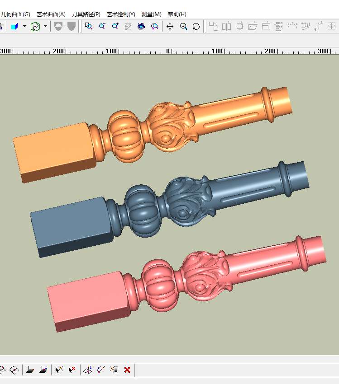Open the 艺术曲面(A) menu
This screenshot has height=384, width=339.
click(x=51, y=14)
